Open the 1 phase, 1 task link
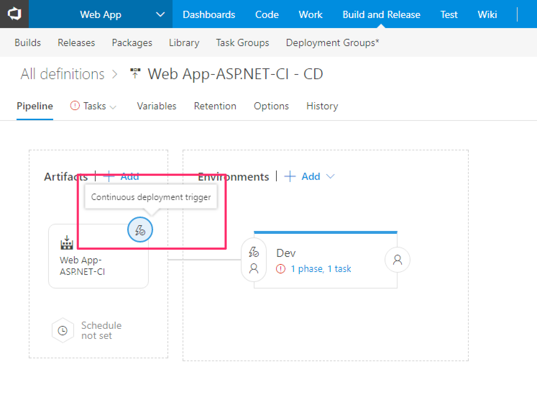The height and width of the screenshot is (413, 537). coord(321,269)
